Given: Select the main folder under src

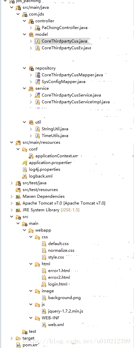Looking at the screenshot, I should pyautogui.click(x=34, y=223).
